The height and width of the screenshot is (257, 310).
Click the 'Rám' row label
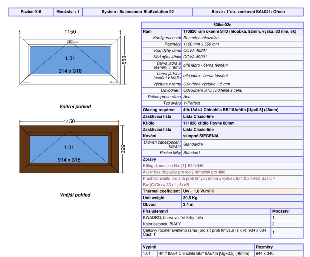[147, 31]
